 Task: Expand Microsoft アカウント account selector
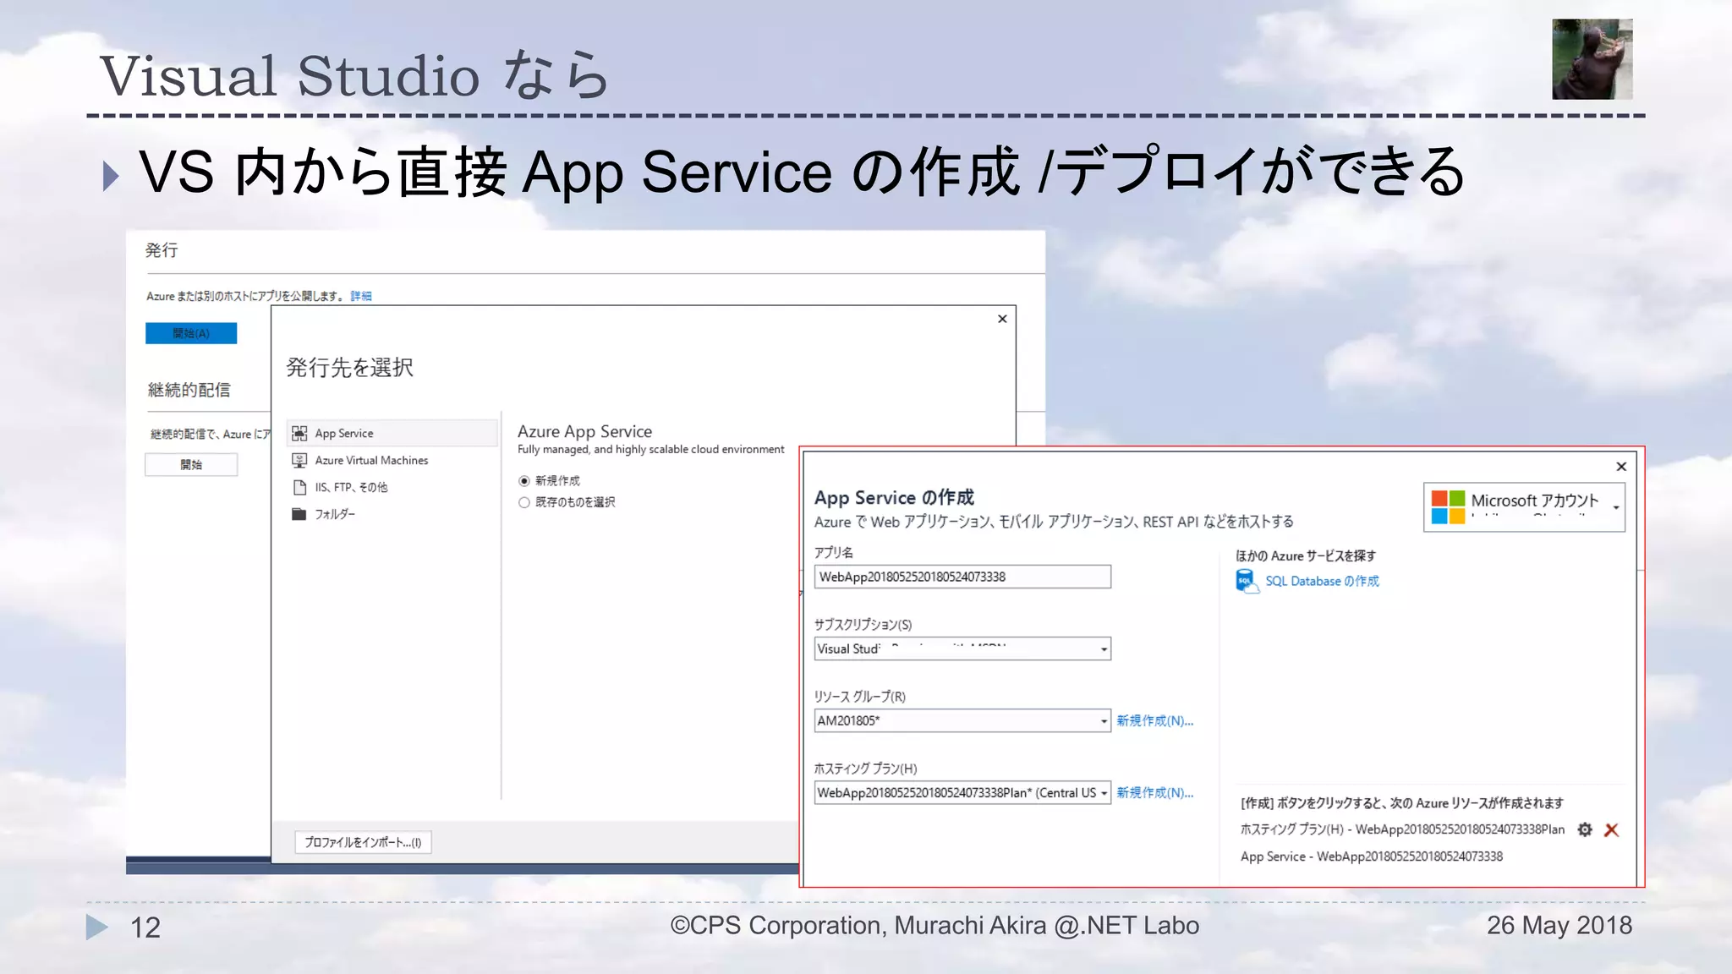click(x=1615, y=507)
